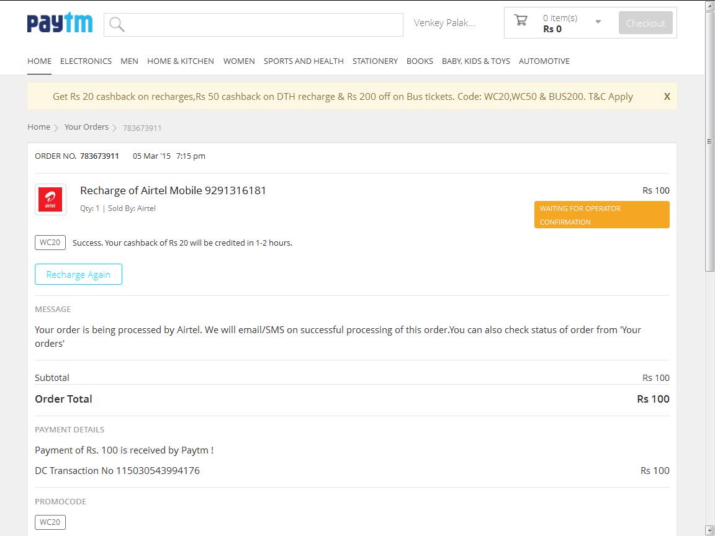Dismiss the cashback promo banner

667,97
